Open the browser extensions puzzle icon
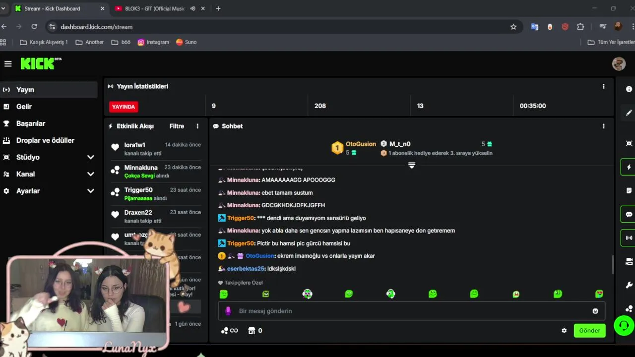The width and height of the screenshot is (635, 357). (x=580, y=27)
